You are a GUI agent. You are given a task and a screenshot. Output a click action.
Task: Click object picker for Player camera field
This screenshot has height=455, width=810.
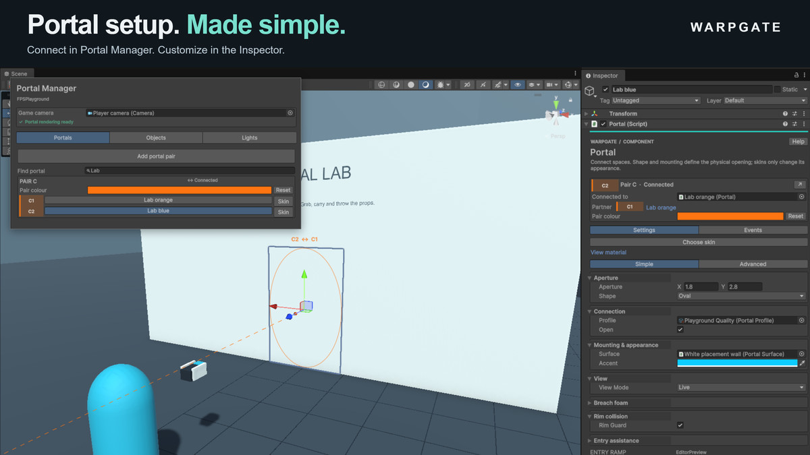(x=290, y=113)
